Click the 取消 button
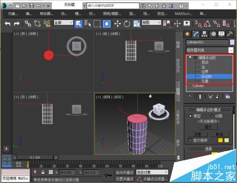Viewport: 237px width, 183px height. point(219,135)
